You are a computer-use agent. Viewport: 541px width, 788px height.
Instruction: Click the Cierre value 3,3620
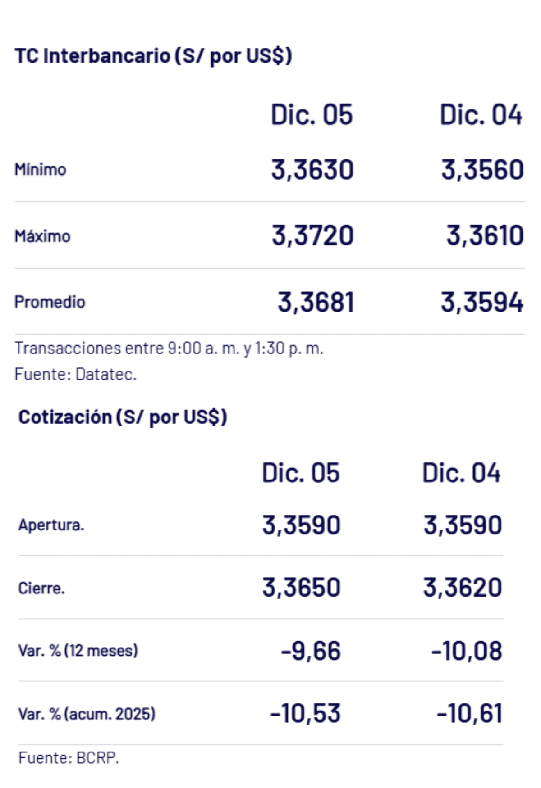[462, 588]
